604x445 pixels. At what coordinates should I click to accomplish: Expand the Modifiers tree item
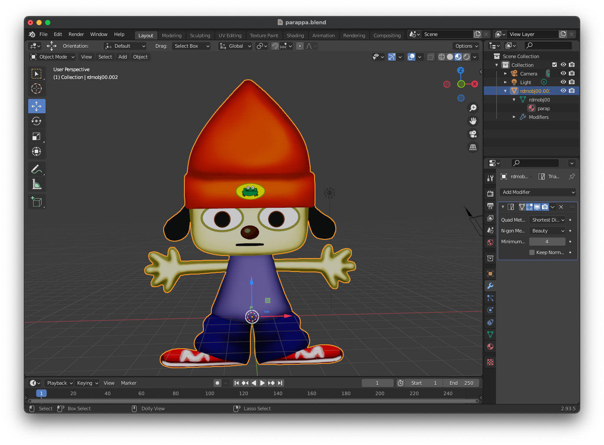pos(514,117)
